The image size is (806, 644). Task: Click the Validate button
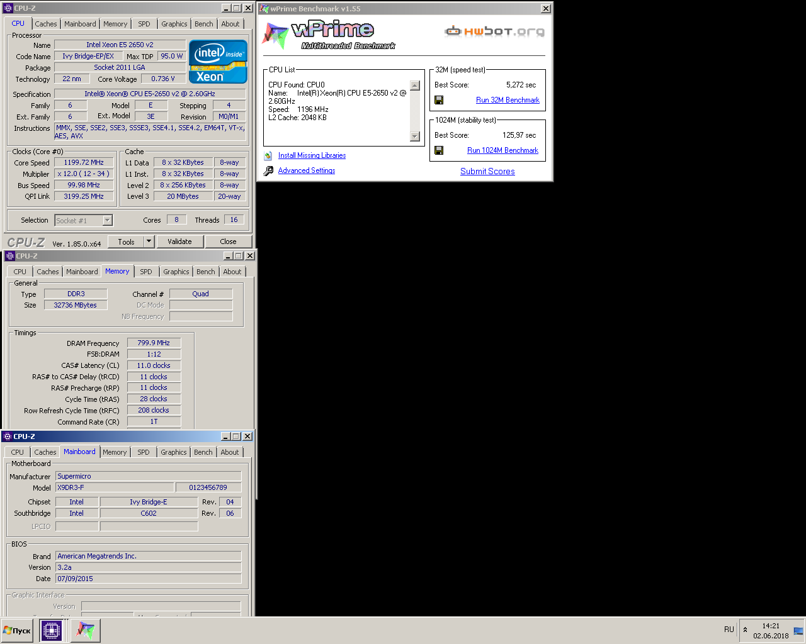(179, 241)
